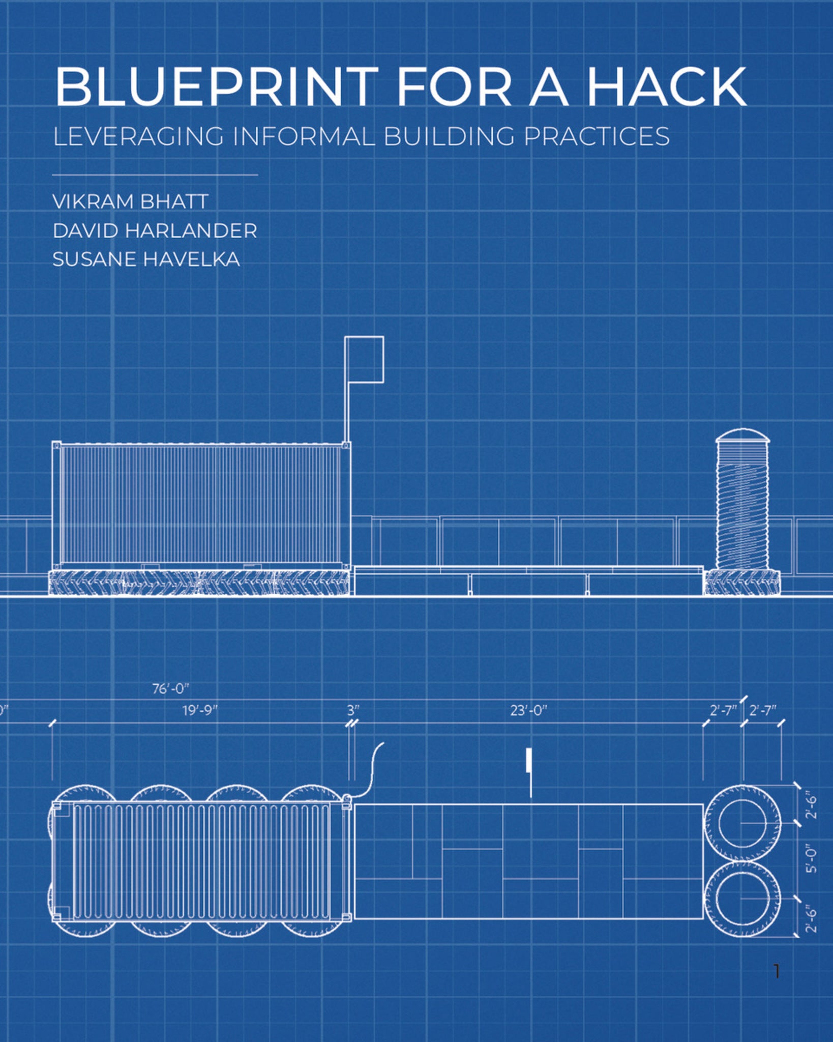Click the dimension label 76'-0"

[171, 688]
